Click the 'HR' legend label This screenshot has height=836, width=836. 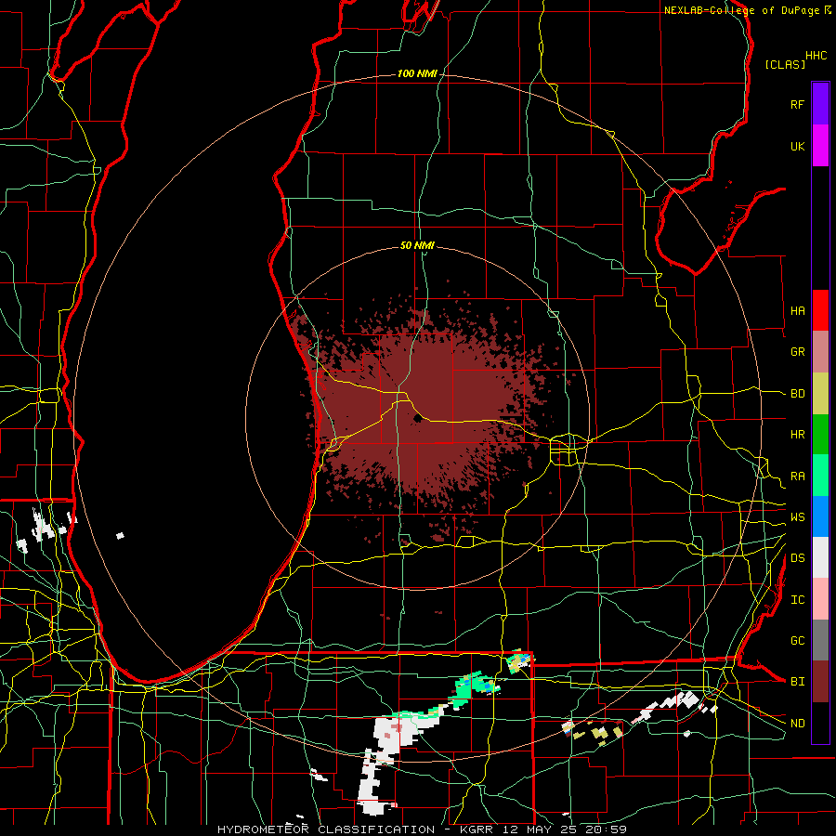click(797, 435)
